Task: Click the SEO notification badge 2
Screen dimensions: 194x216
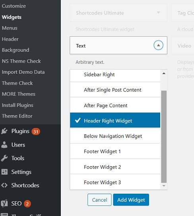Action: click(27, 204)
